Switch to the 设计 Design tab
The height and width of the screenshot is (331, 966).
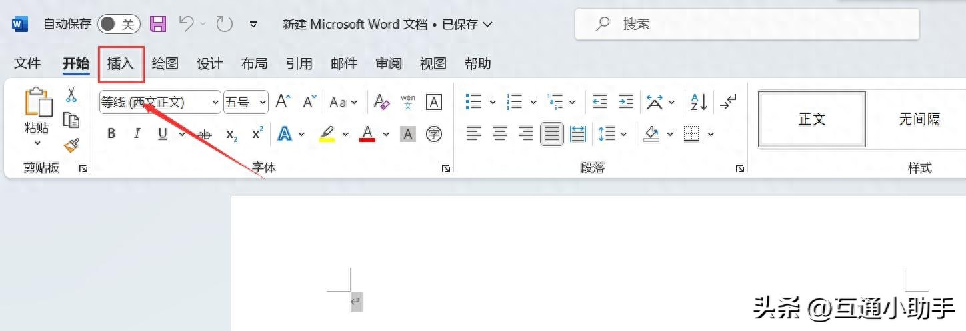(x=210, y=63)
